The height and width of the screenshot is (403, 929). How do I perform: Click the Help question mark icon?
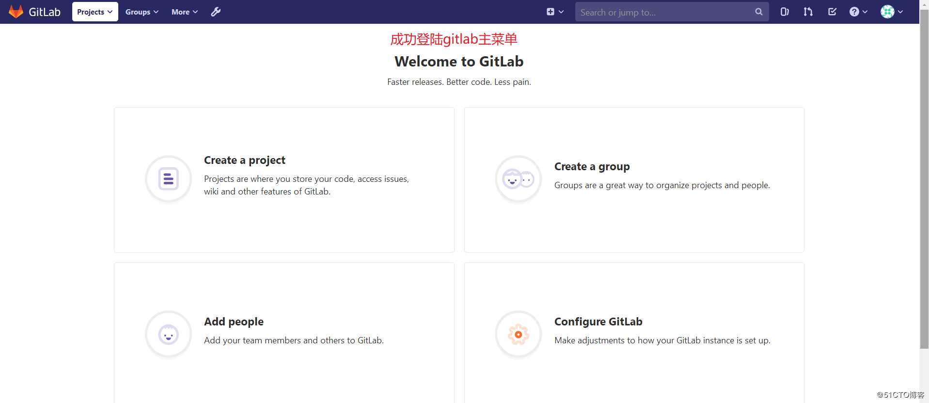(x=854, y=12)
